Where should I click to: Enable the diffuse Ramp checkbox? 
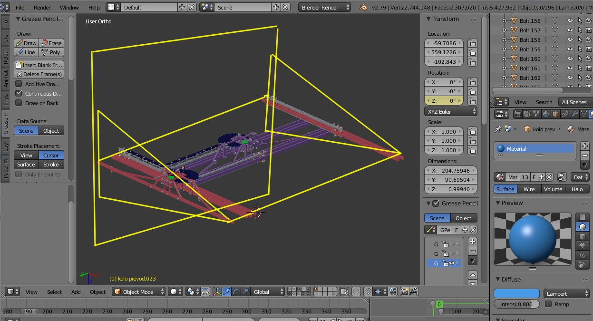coord(548,304)
